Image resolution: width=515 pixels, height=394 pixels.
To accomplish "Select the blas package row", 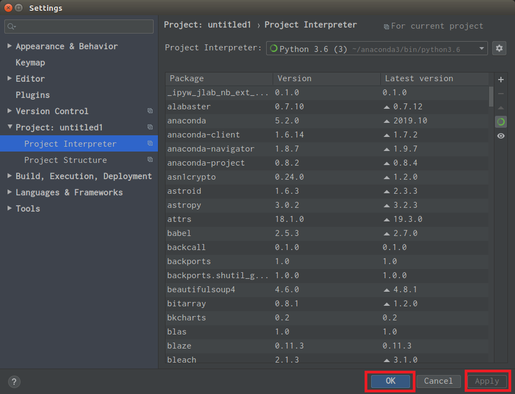I will [327, 332].
